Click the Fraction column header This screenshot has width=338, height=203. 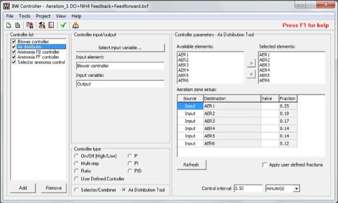point(288,98)
